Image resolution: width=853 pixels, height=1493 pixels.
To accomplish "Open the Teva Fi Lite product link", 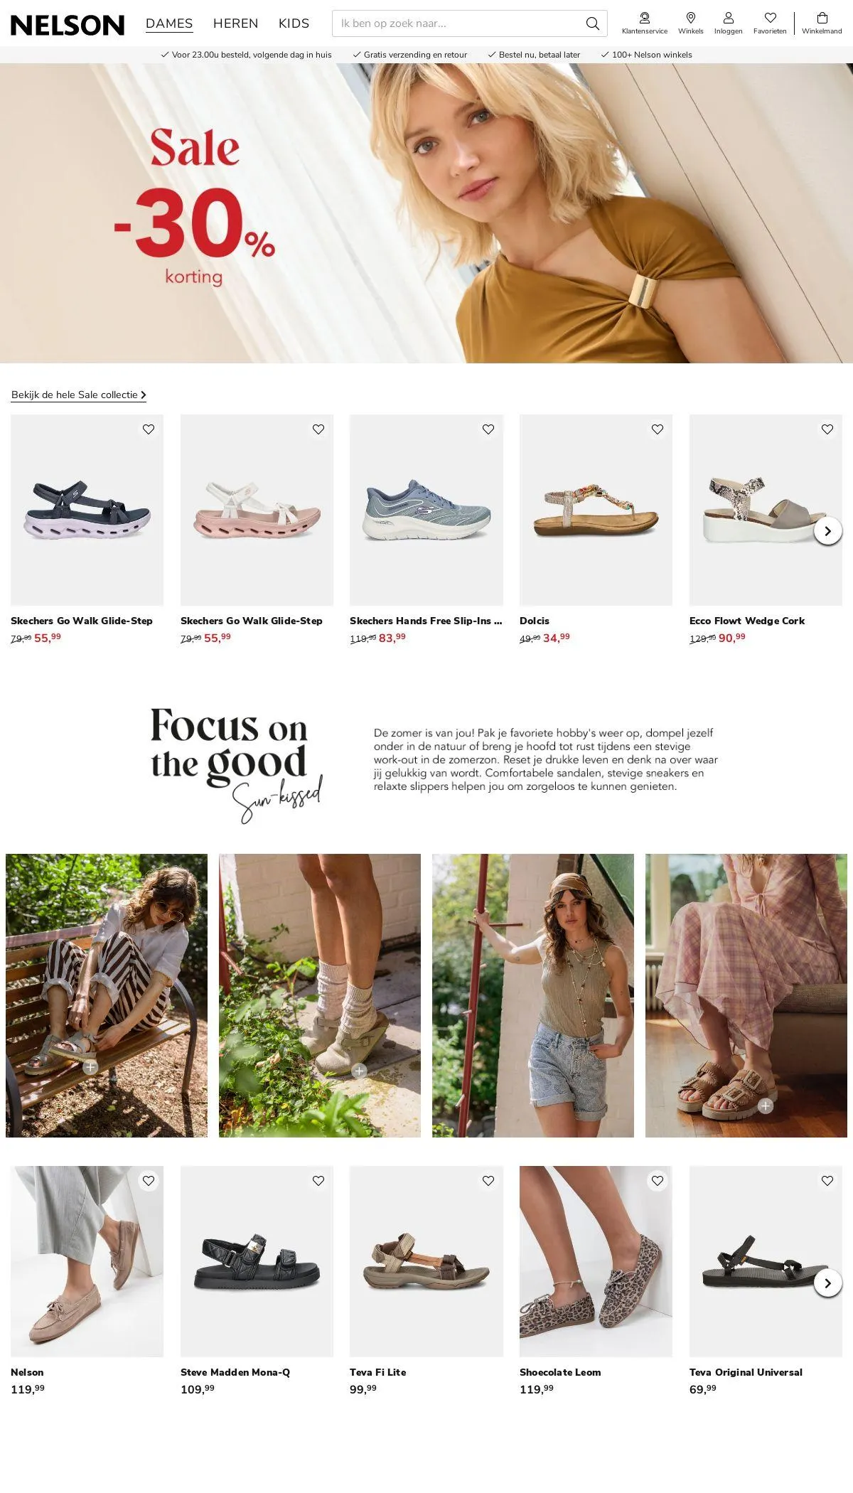I will point(377,1372).
